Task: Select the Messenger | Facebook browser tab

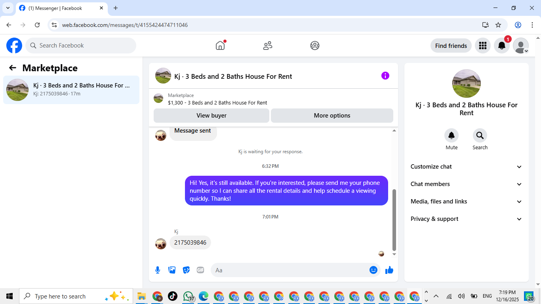Action: coord(61,8)
